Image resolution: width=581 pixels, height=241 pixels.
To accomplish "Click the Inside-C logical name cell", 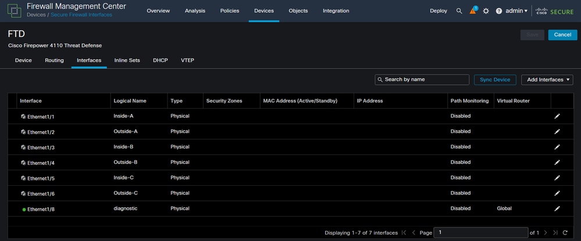I will point(124,178).
